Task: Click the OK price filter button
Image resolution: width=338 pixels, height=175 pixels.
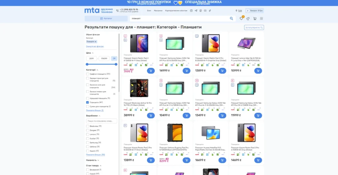Action: 114,58
